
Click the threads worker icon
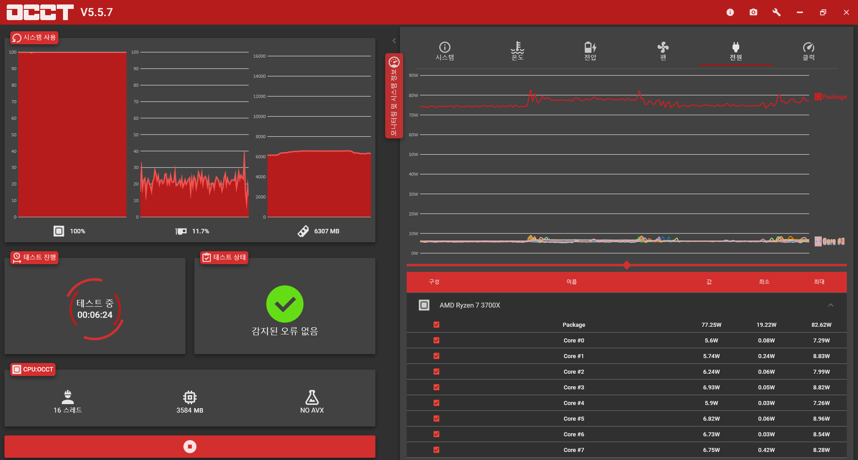click(x=67, y=397)
